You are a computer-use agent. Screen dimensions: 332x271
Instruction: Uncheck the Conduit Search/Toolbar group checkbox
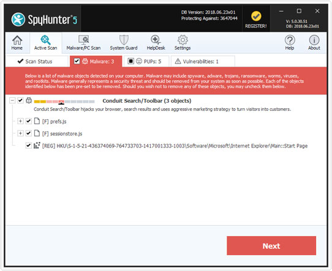point(20,100)
